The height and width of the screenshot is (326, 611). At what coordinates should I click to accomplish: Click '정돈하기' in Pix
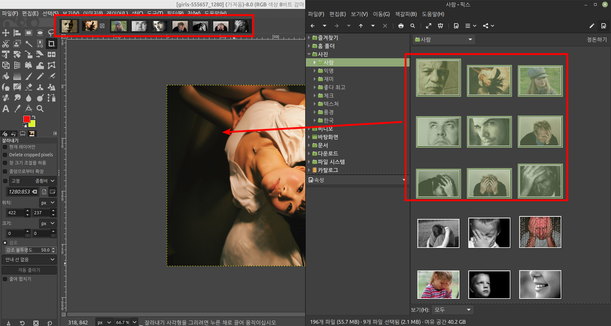pyautogui.click(x=597, y=39)
